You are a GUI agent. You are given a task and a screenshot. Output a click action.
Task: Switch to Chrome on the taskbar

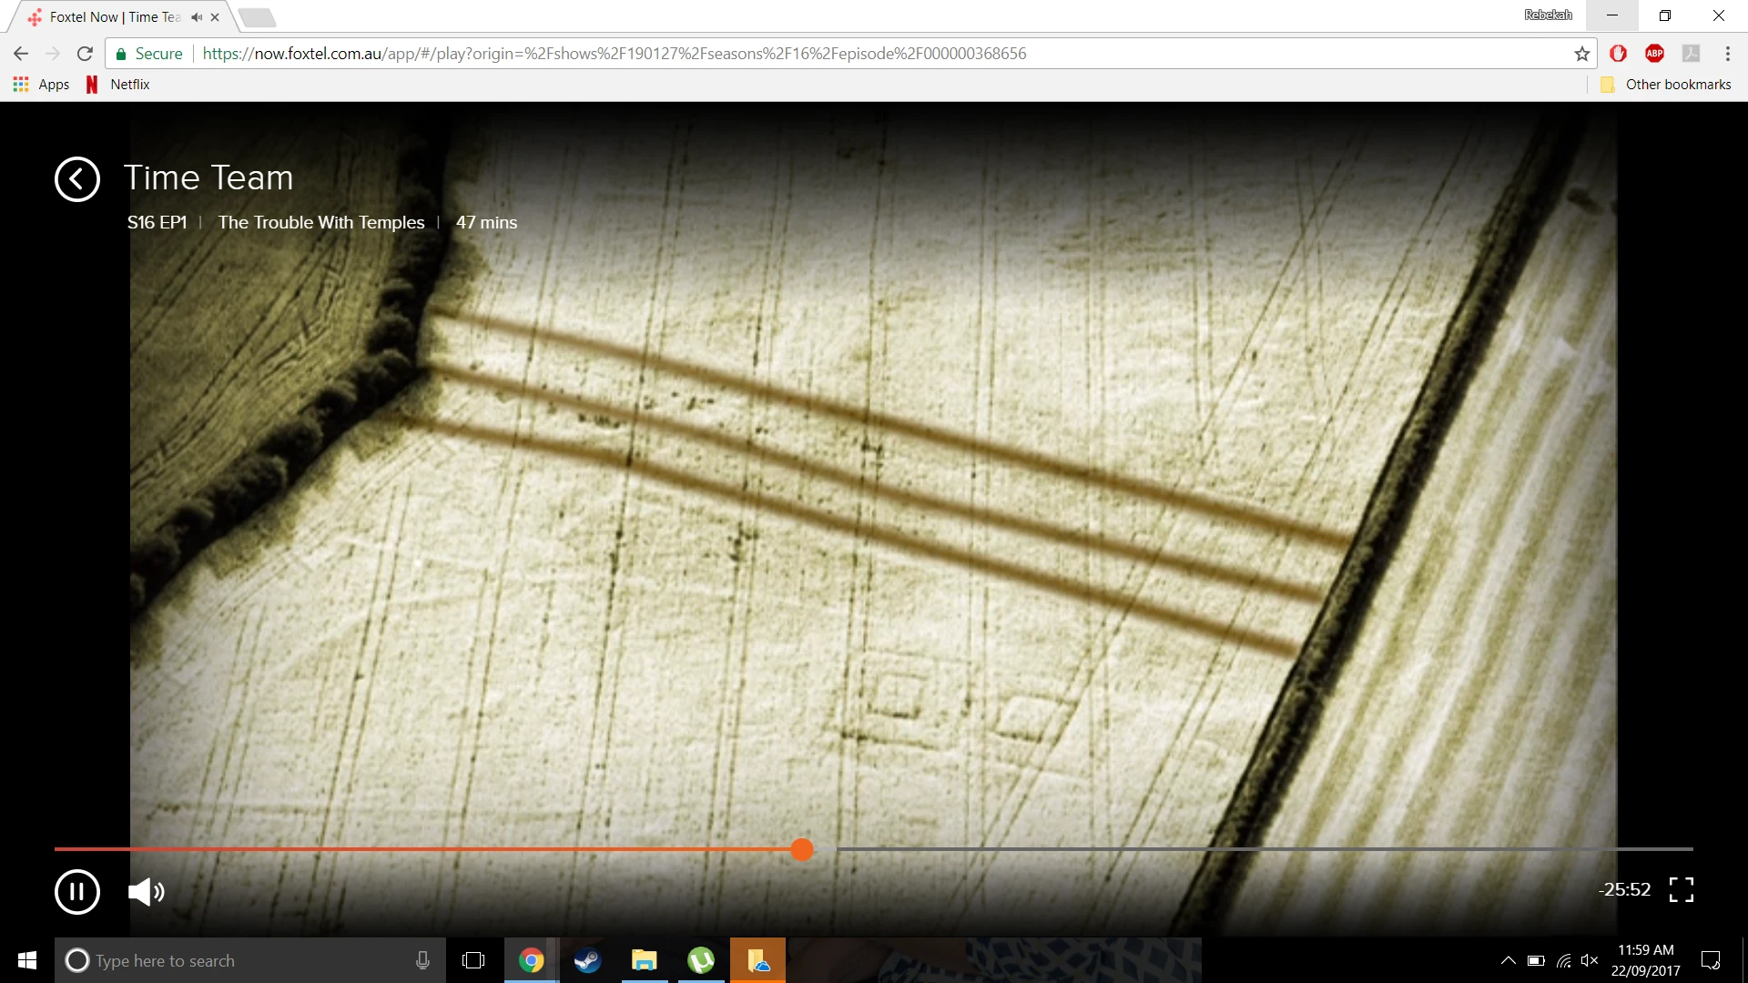coord(532,960)
